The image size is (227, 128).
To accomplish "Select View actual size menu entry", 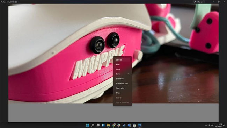I will coord(122,84).
